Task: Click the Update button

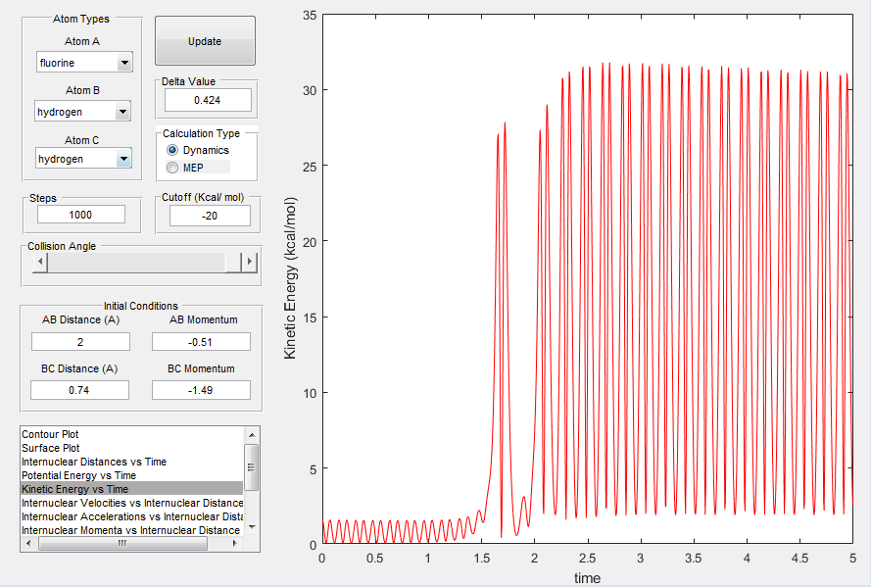Action: click(205, 41)
